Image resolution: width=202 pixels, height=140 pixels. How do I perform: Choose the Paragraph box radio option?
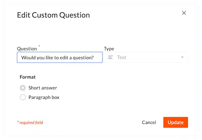(x=23, y=97)
